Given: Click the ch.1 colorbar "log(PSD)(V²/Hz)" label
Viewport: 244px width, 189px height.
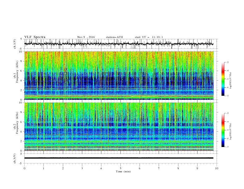Looking at the screenshot, I should 231,81.
